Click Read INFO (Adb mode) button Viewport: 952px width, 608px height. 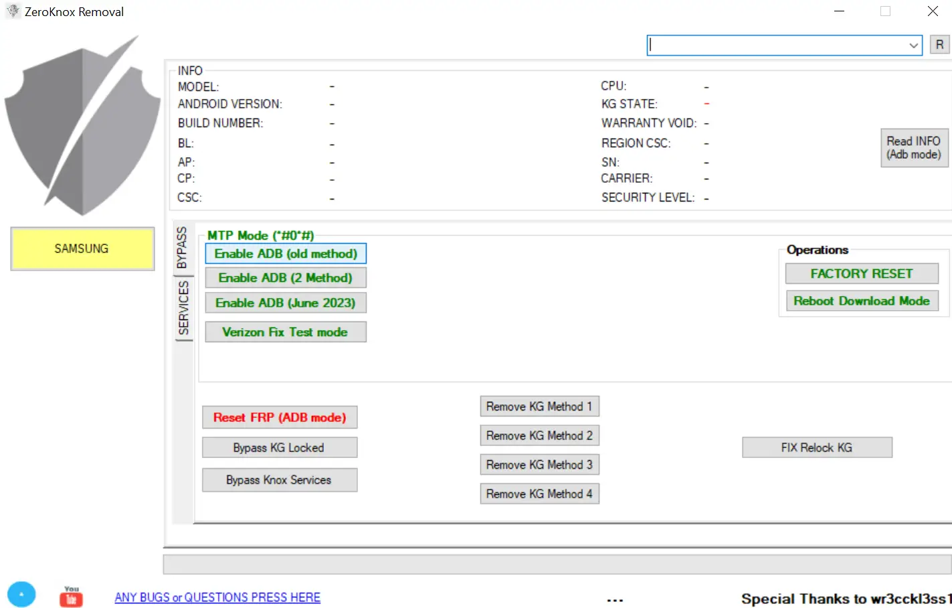[x=914, y=147]
